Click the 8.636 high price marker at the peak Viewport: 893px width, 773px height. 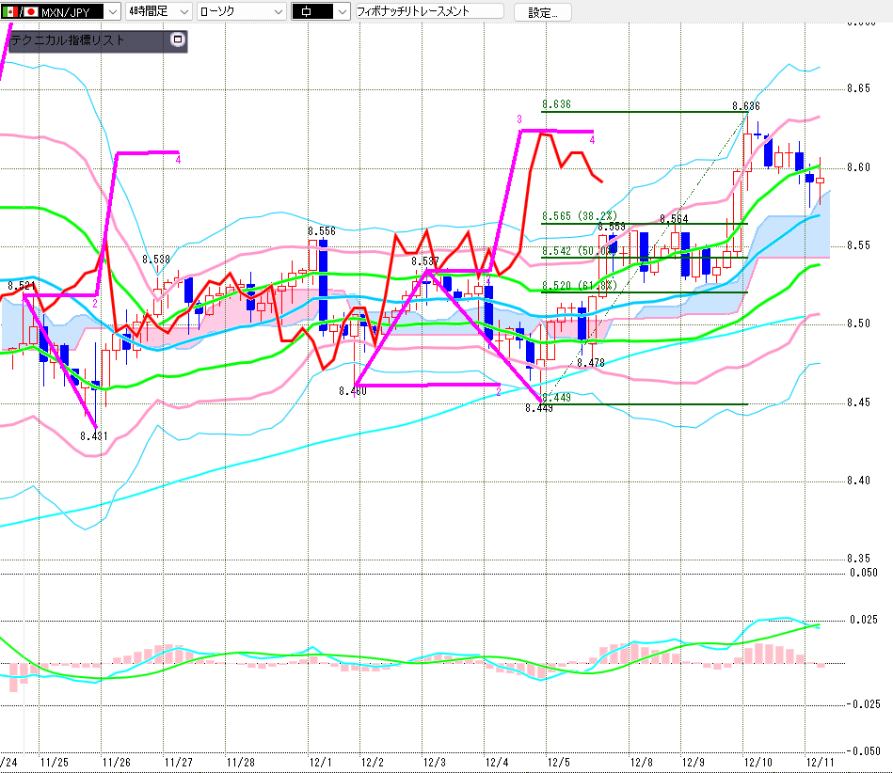coord(745,106)
